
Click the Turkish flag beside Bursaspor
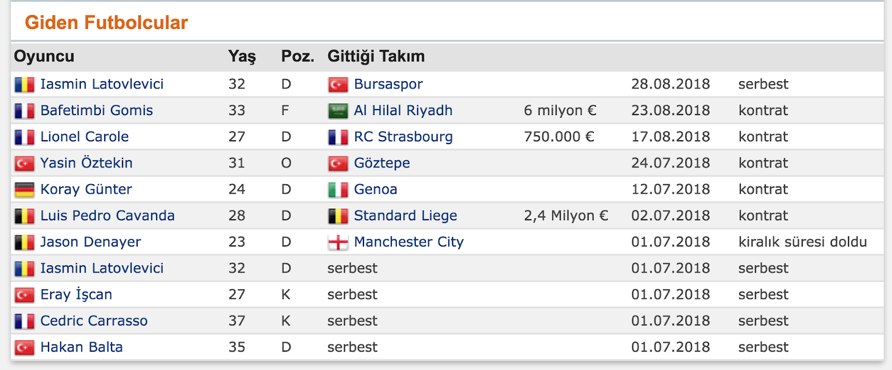click(338, 85)
